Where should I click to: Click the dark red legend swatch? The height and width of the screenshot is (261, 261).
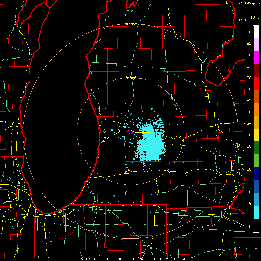click(256, 71)
